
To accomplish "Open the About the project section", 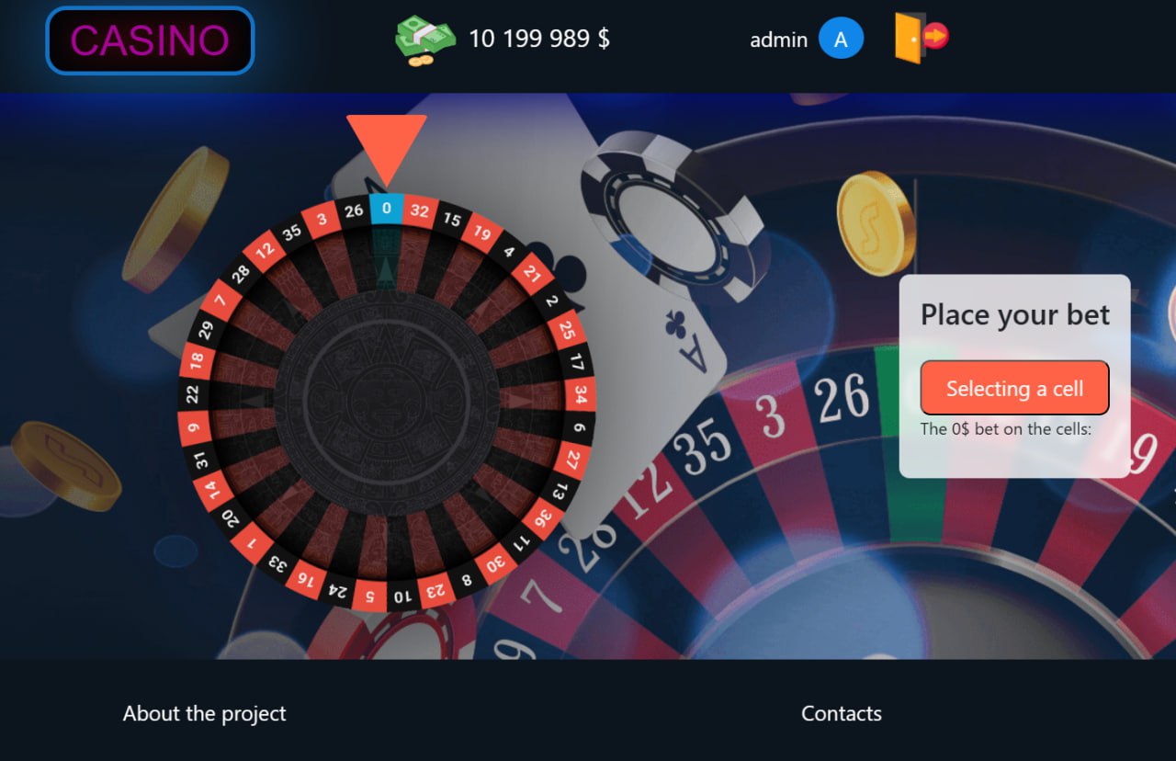I will tap(205, 713).
